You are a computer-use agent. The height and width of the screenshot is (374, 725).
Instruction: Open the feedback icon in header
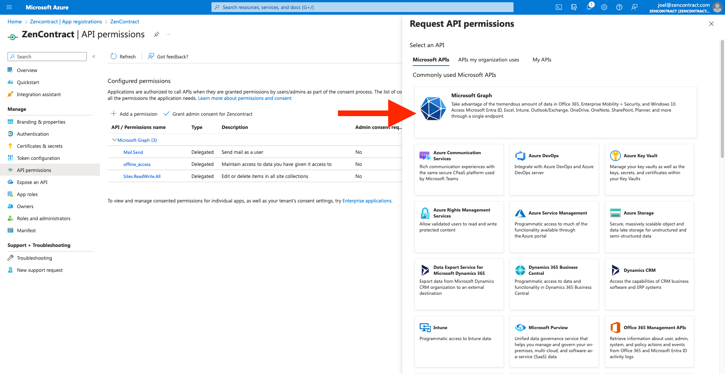pyautogui.click(x=634, y=7)
